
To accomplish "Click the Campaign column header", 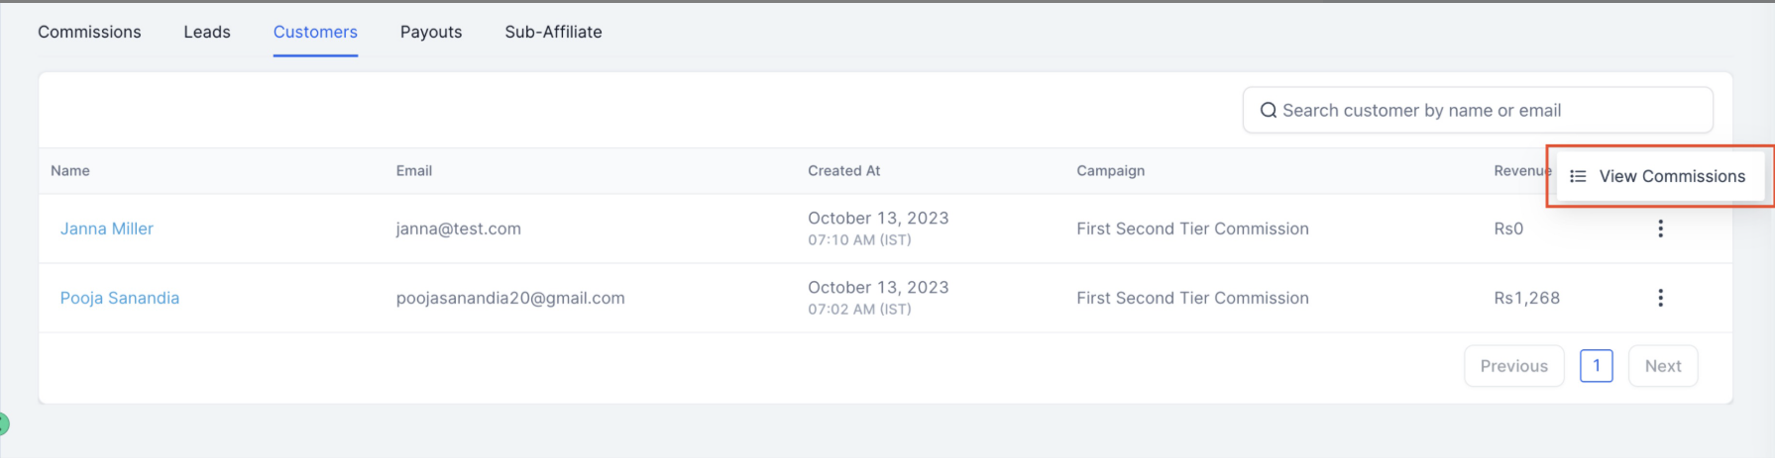I will point(1110,171).
